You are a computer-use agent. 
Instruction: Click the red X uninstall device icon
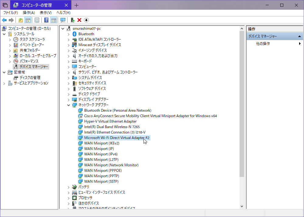point(79,20)
